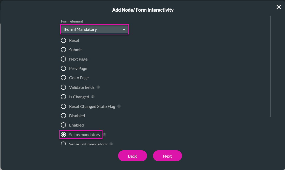Image resolution: width=285 pixels, height=170 pixels.
Task: Select the Is Changed radio option
Action: coord(63,97)
